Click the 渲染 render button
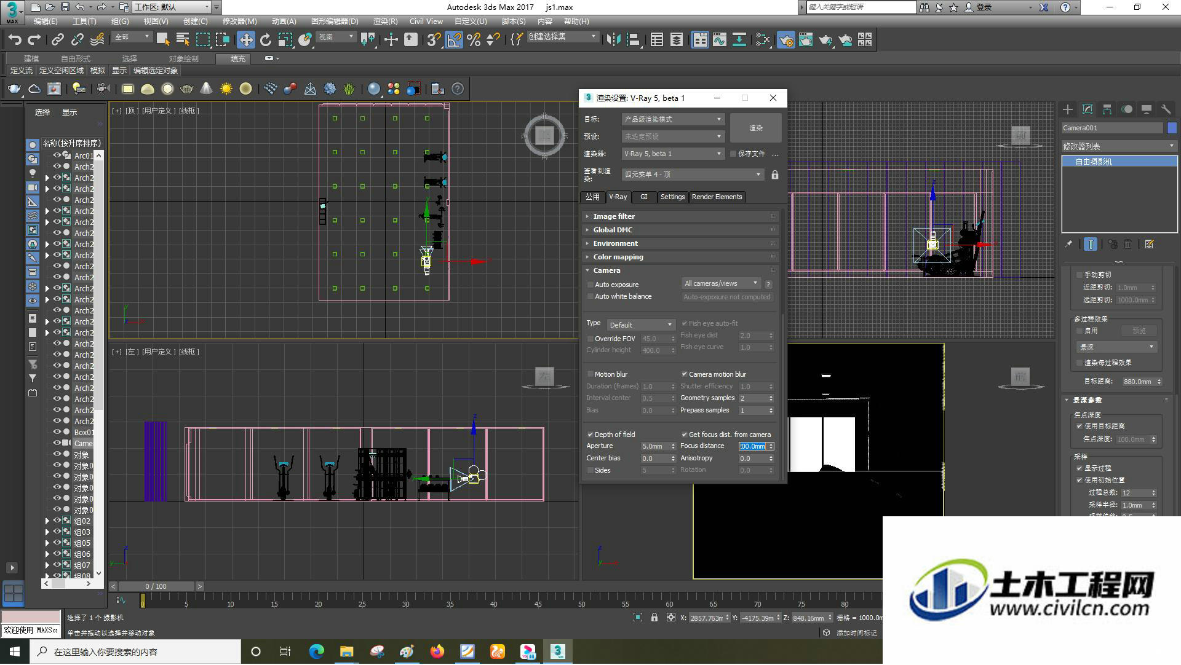 click(755, 128)
